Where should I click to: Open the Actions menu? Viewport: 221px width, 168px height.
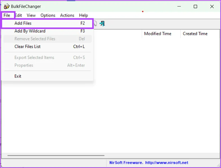tap(67, 15)
